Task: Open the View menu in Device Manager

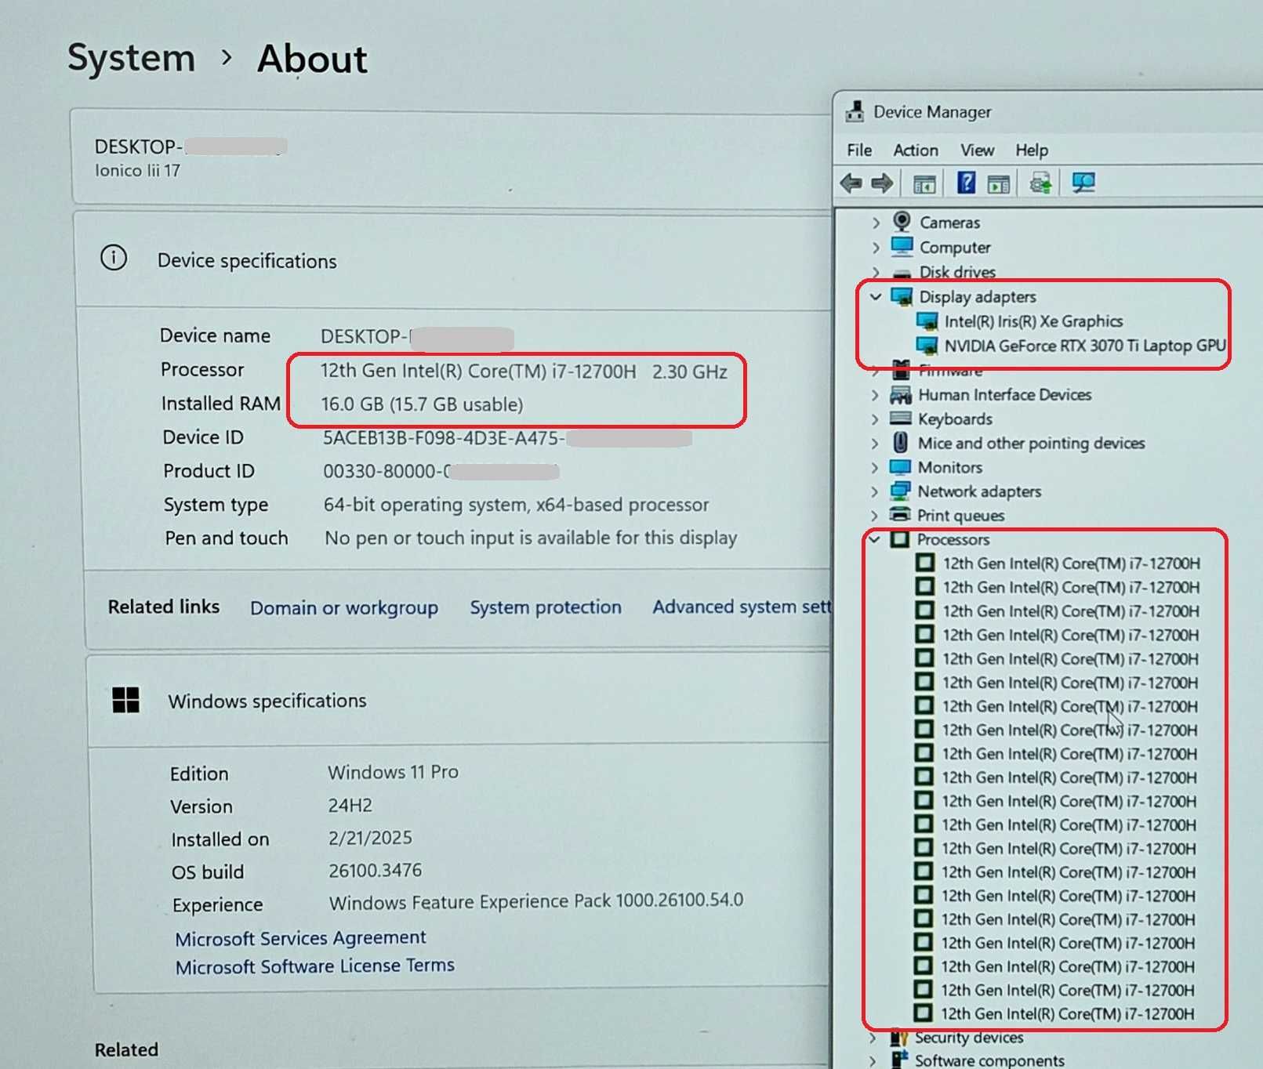Action: 978,150
